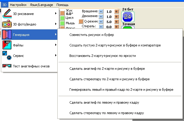Decrease Спираль with minus button
Screen dimensions: 184x121
click(x=101, y=27)
